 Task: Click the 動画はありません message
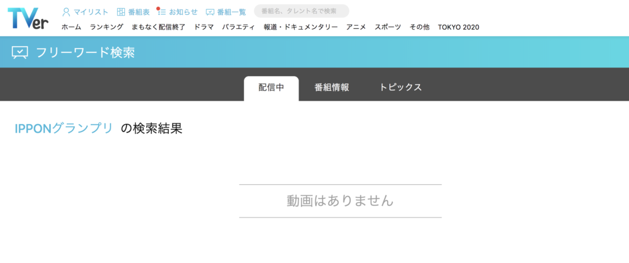coord(340,200)
